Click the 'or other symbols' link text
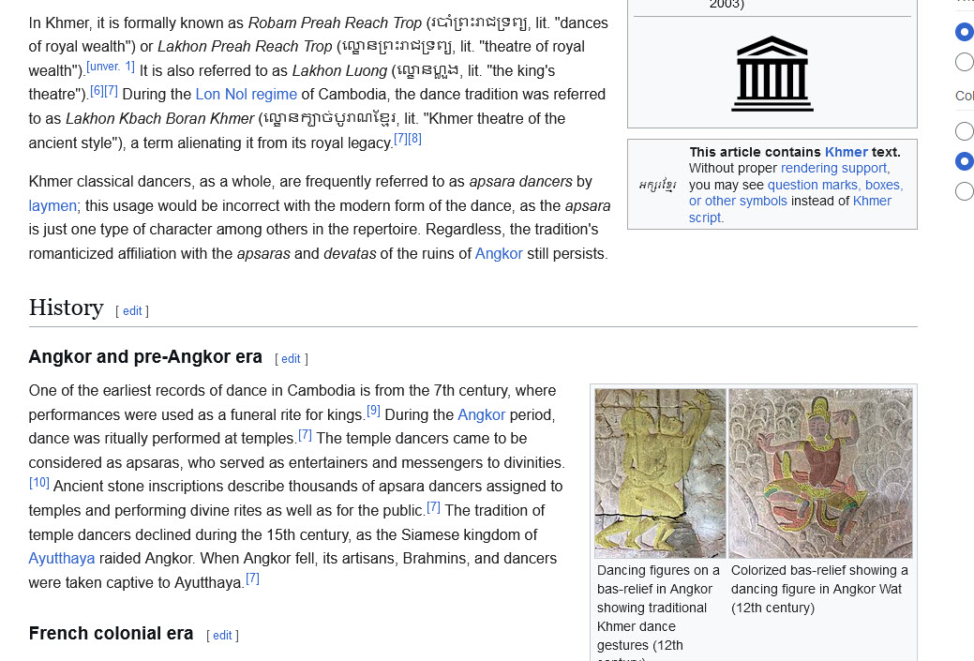974x661 pixels. point(738,202)
